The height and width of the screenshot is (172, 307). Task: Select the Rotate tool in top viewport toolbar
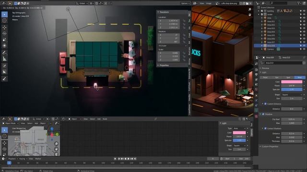pyautogui.click(x=4, y=33)
